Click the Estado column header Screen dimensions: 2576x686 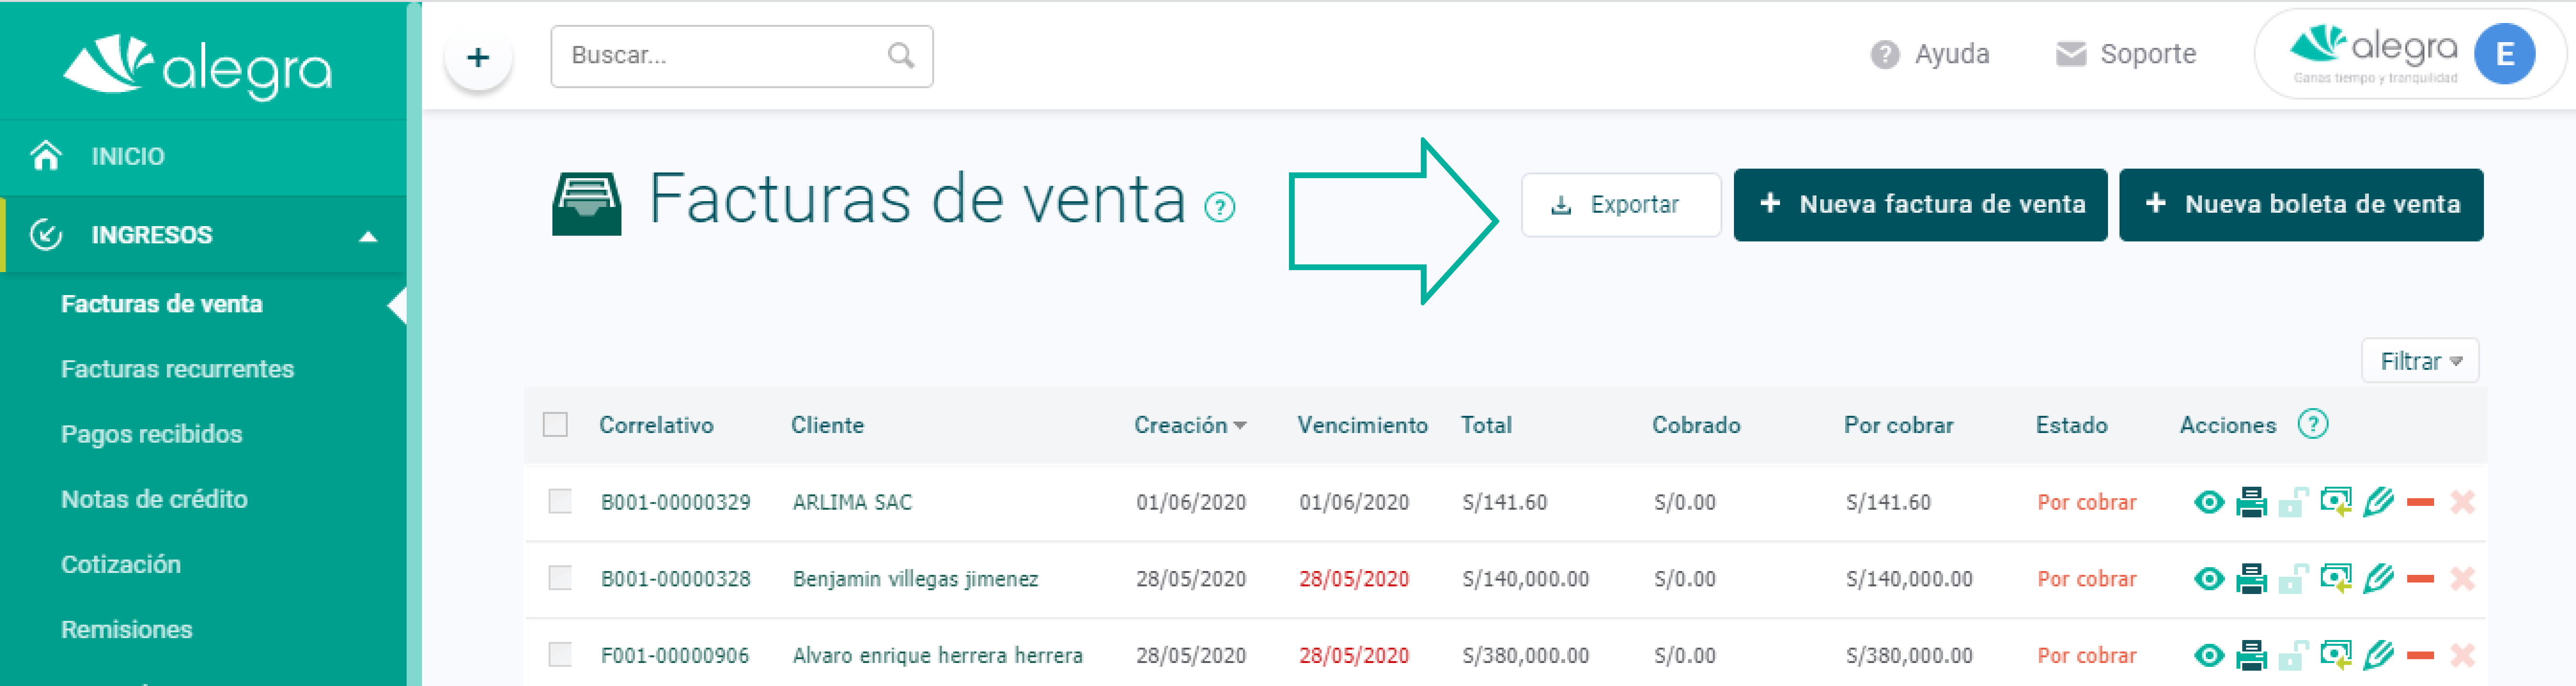click(2071, 425)
